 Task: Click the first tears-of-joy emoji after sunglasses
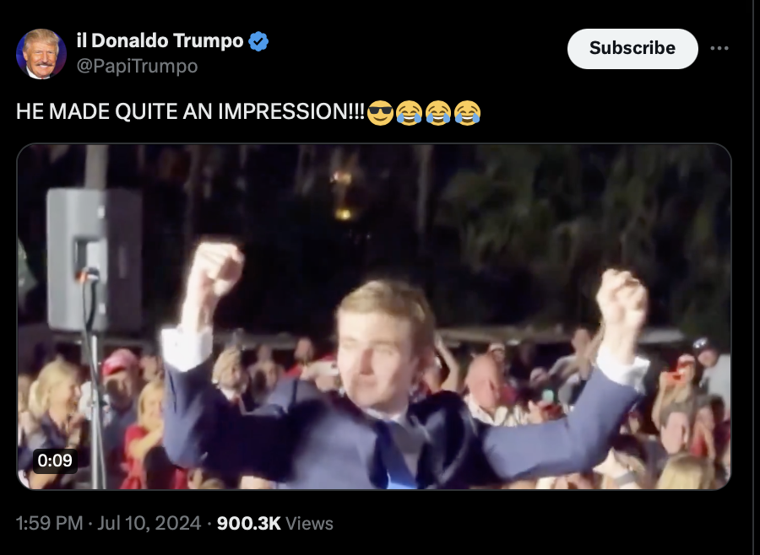click(409, 112)
